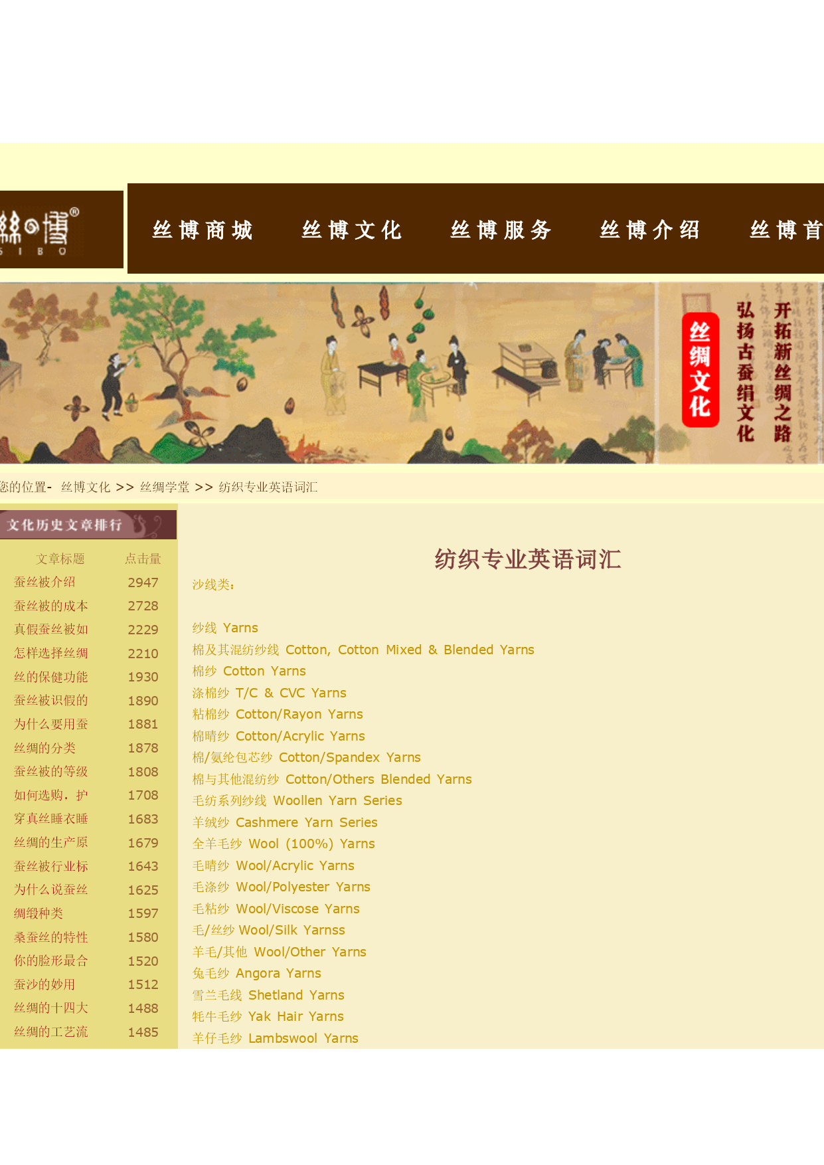Open the 丝博商城 menu
Screen dimensions: 824x1165
[203, 230]
